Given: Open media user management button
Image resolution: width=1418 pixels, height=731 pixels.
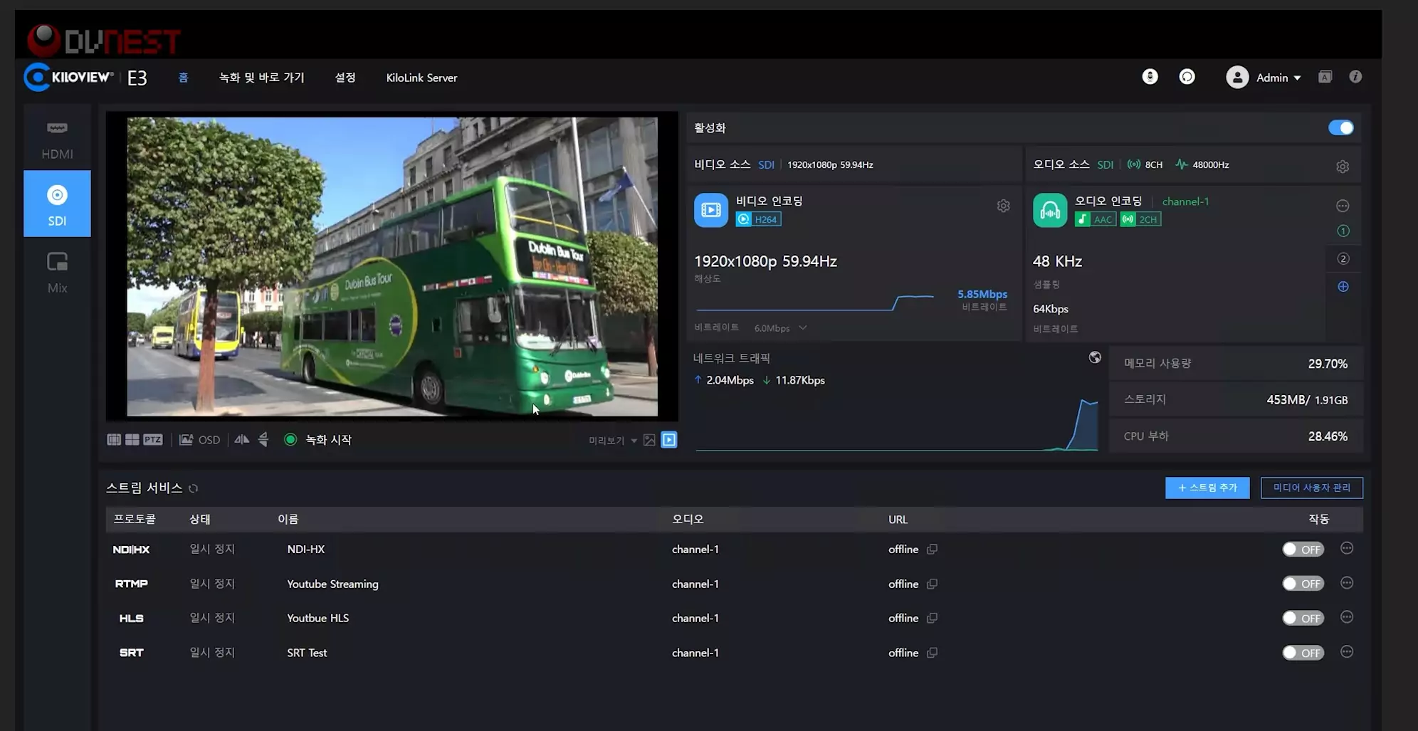Looking at the screenshot, I should [x=1311, y=488].
